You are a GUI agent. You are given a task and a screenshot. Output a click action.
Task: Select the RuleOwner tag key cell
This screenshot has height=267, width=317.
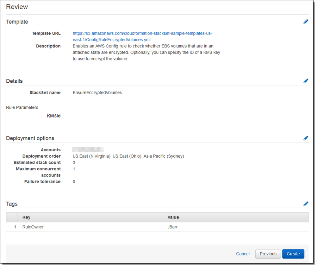(33, 227)
